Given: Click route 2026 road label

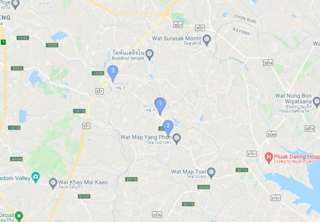Looking at the screenshot, I should point(203,187).
